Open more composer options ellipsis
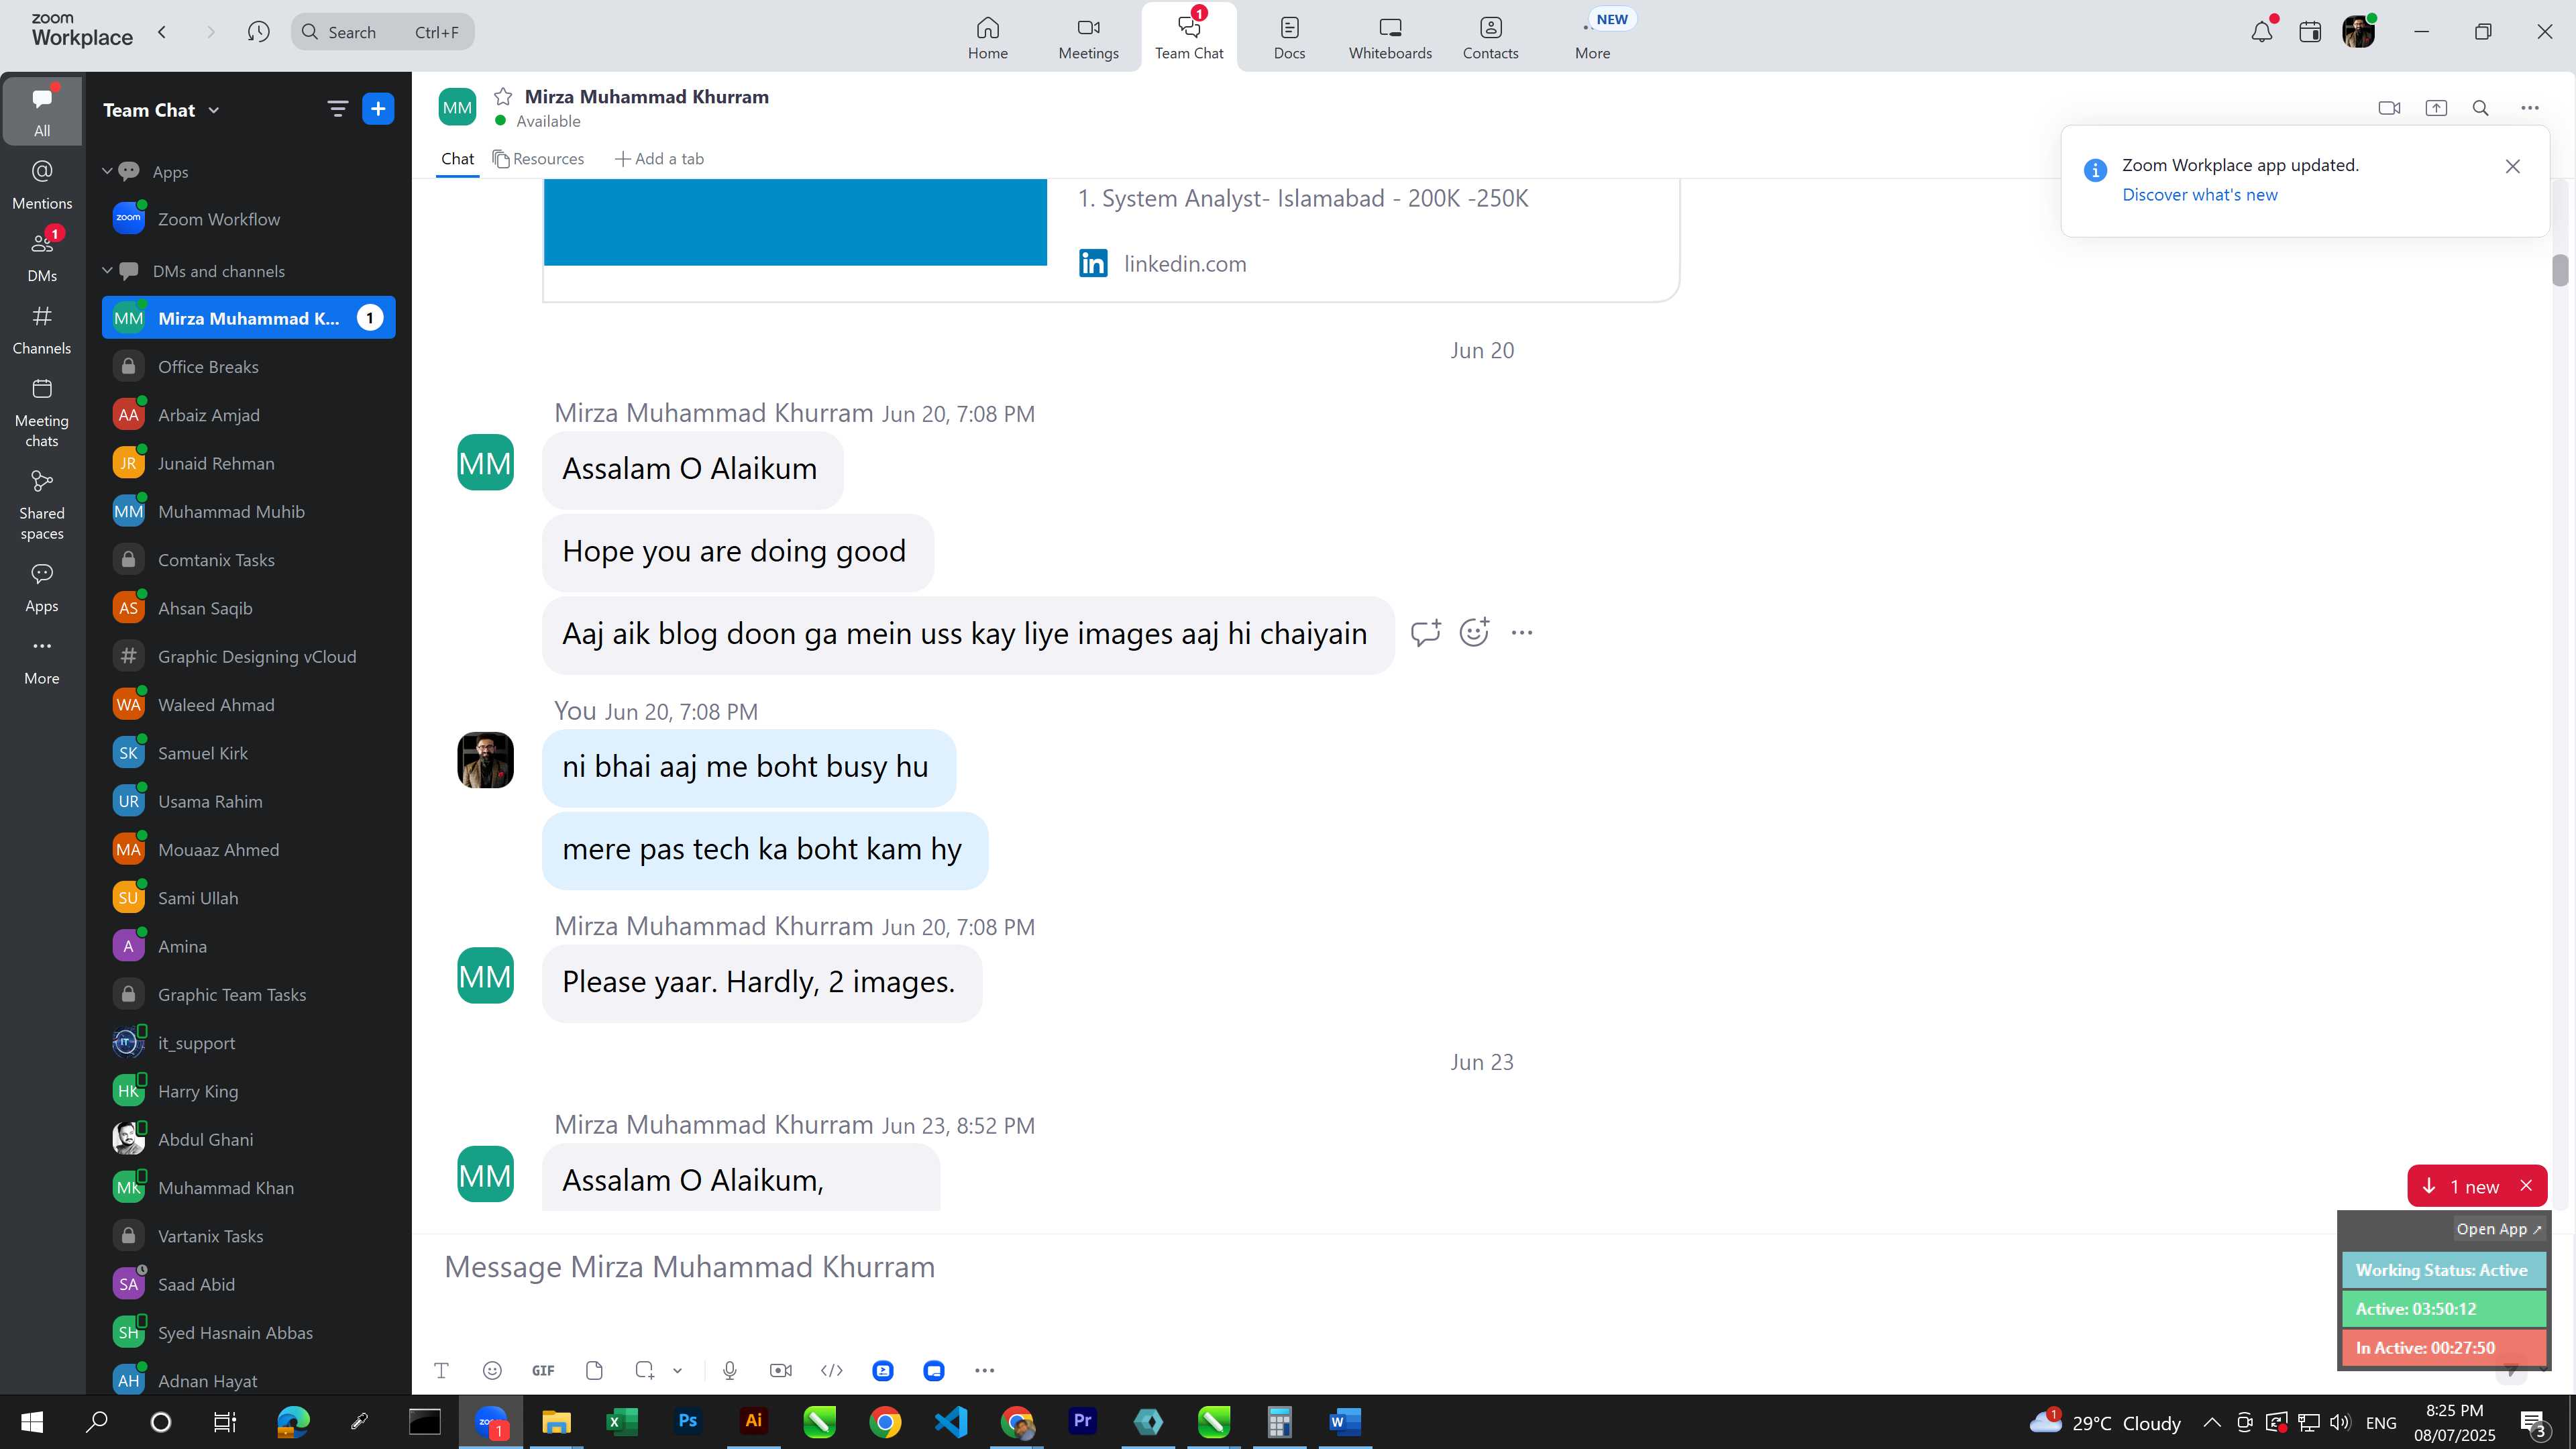This screenshot has width=2576, height=1449. coord(984,1370)
